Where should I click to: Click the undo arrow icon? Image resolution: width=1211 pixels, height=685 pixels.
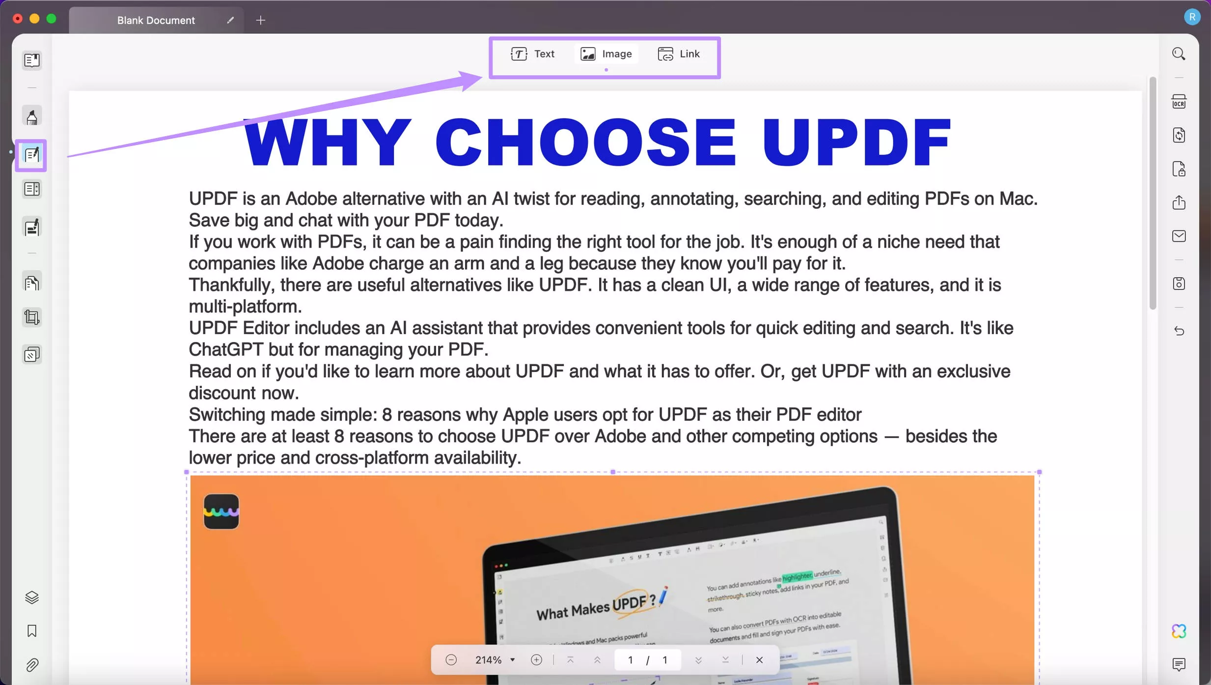point(1180,330)
